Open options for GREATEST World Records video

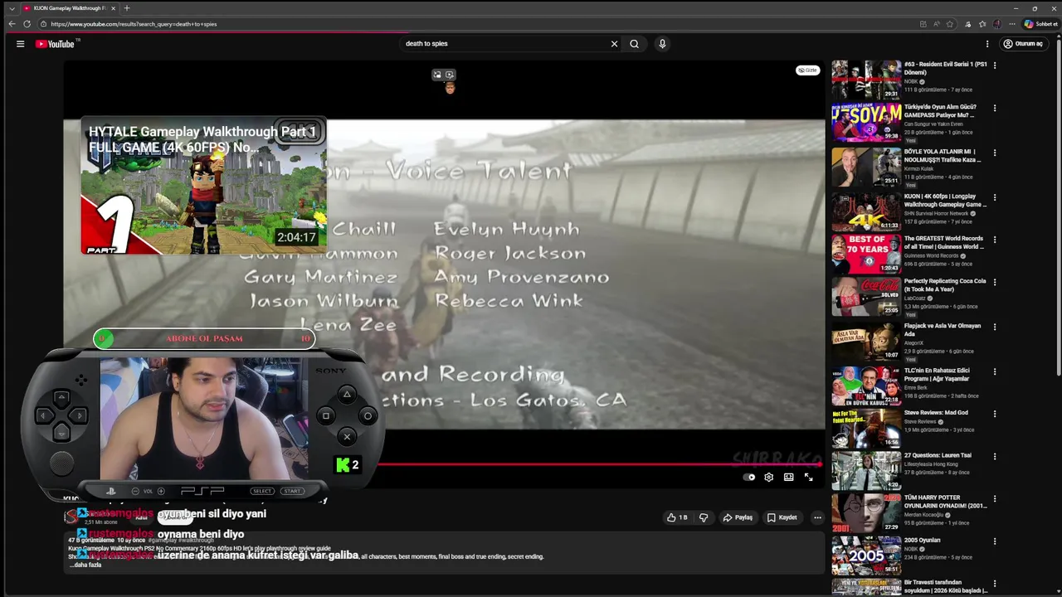pos(995,240)
